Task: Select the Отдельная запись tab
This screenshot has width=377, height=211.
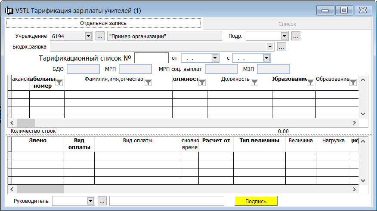Action: click(x=103, y=23)
